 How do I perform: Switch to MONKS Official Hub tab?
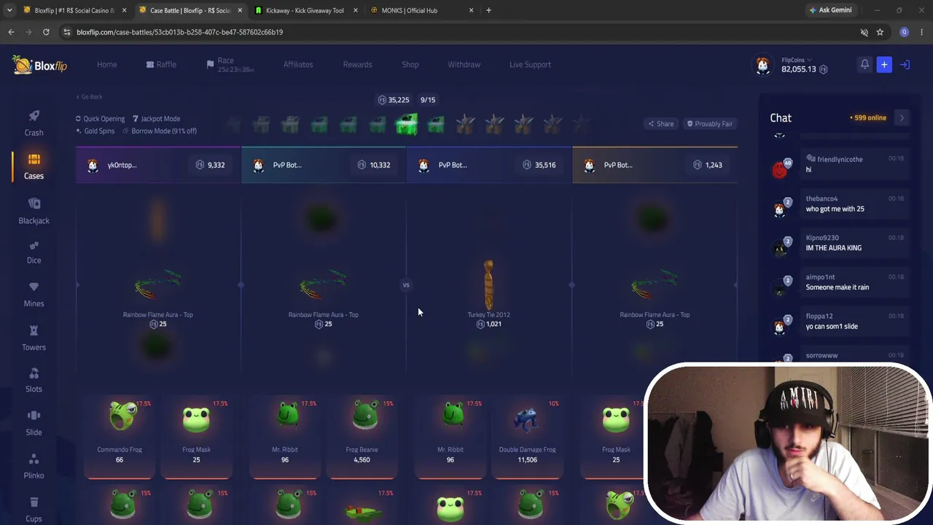click(x=421, y=10)
